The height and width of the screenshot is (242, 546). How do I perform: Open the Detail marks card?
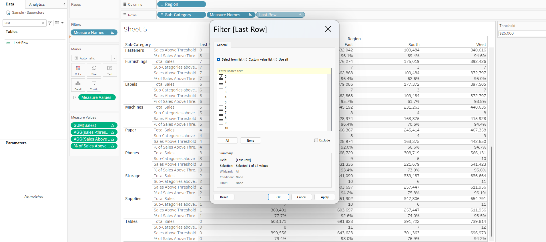[x=78, y=85]
